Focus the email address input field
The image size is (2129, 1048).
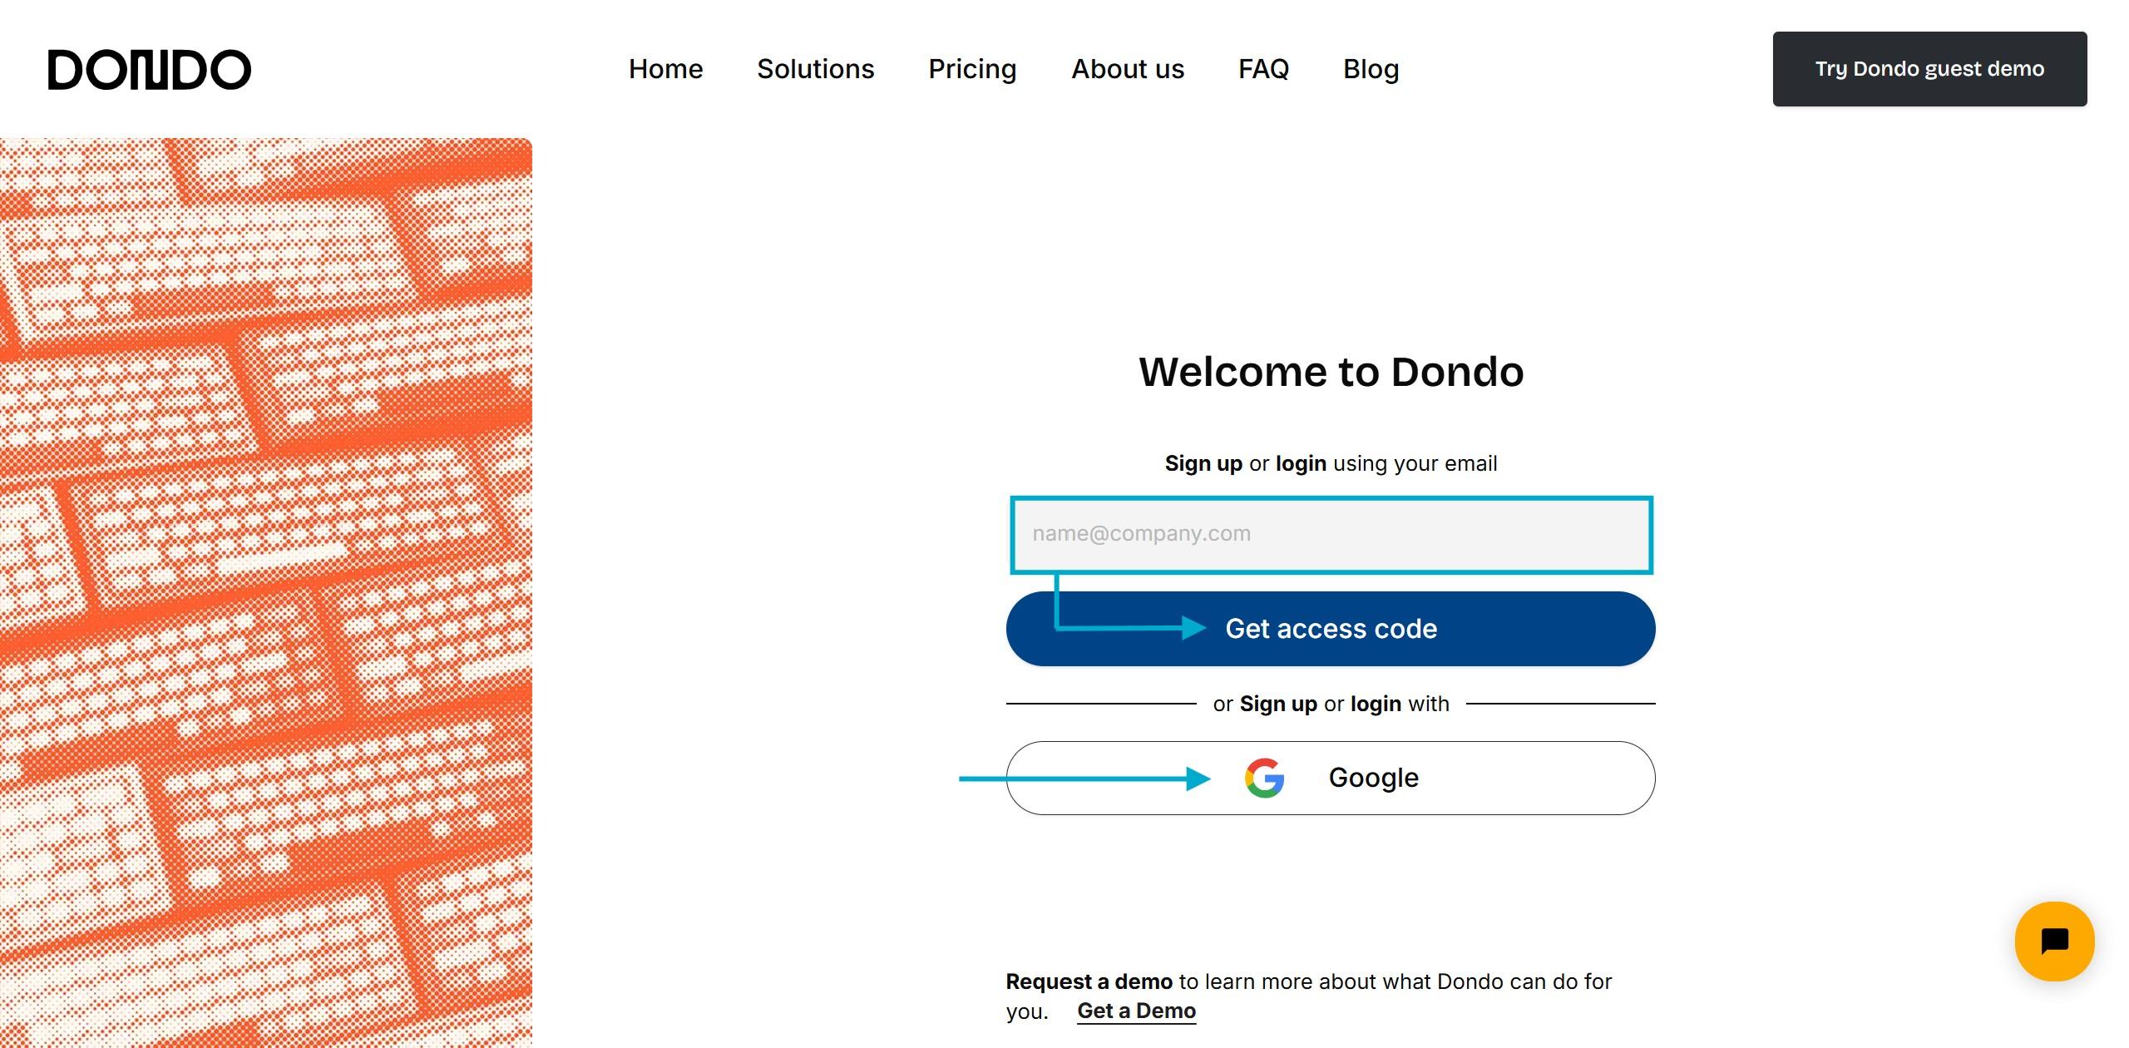coord(1331,534)
